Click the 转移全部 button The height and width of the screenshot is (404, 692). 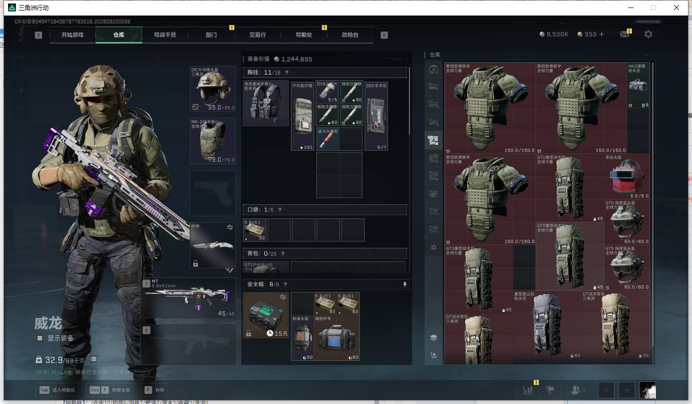tap(109, 389)
